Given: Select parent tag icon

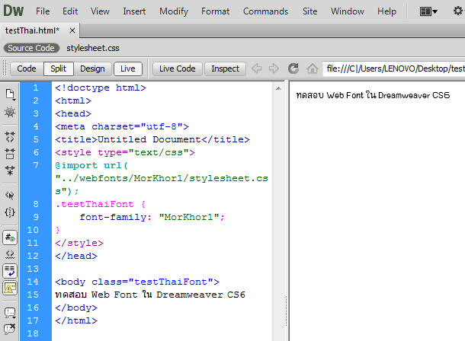Looking at the screenshot, I should [10, 196].
